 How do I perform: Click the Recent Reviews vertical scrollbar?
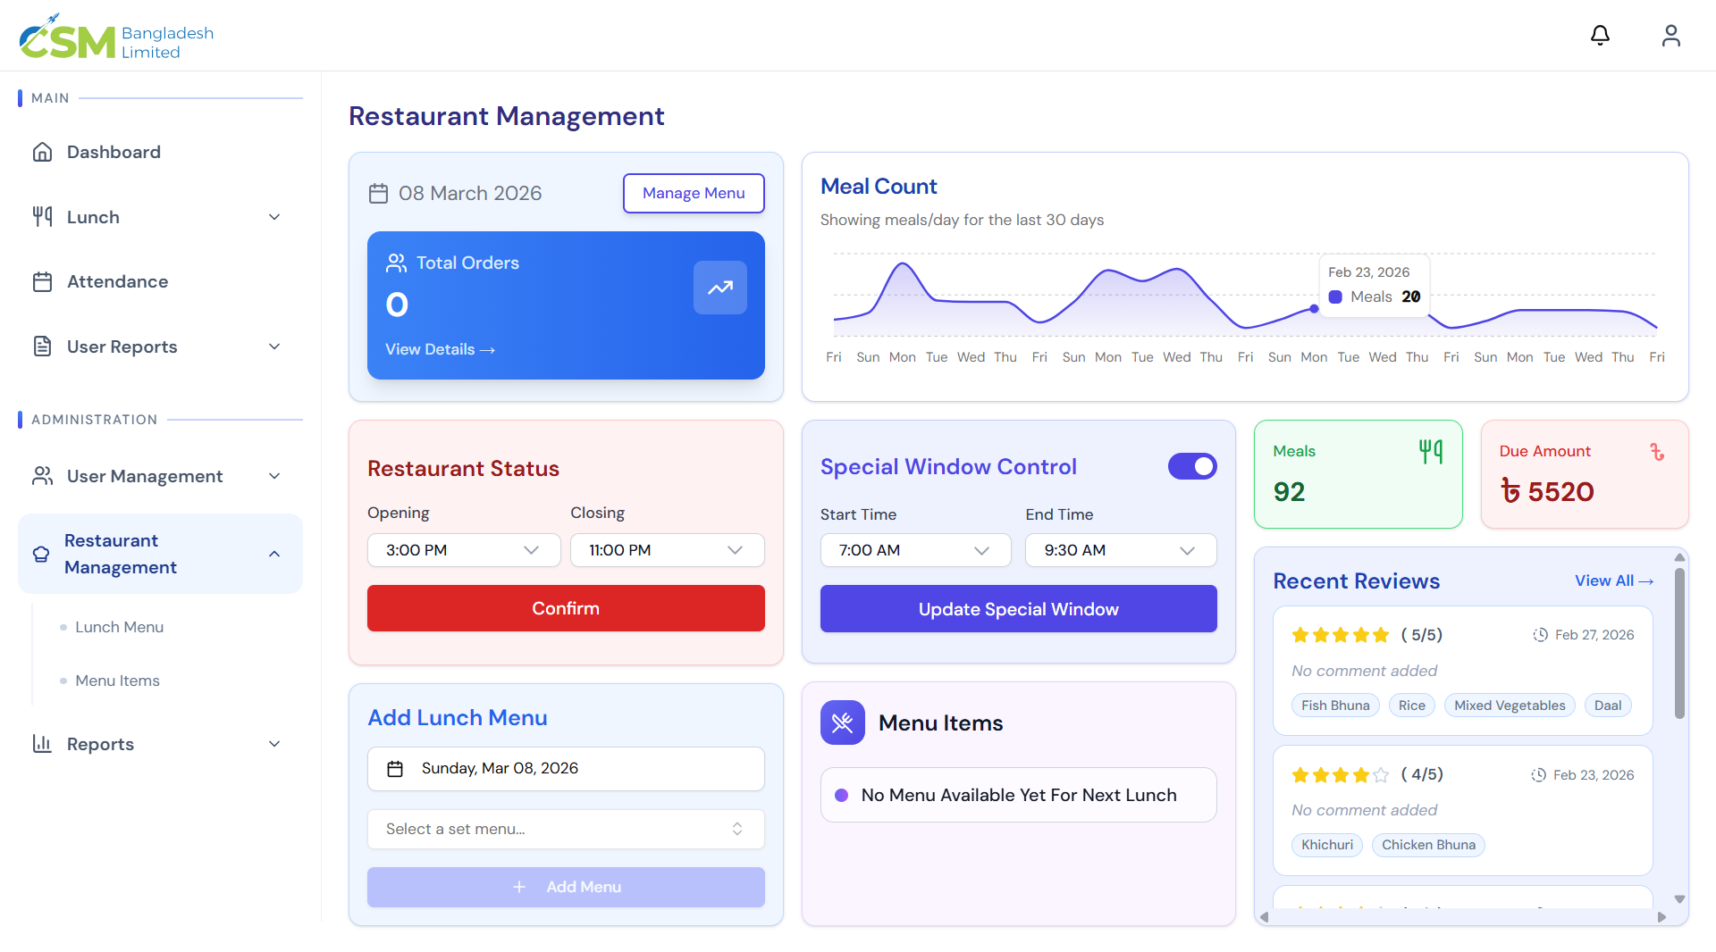(1679, 643)
